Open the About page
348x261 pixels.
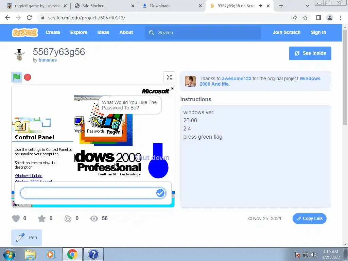(x=126, y=32)
